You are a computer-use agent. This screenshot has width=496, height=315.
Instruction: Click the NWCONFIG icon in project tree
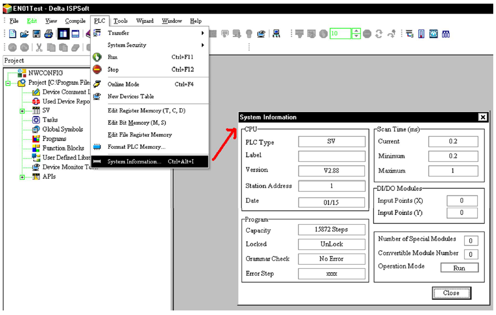(22, 73)
